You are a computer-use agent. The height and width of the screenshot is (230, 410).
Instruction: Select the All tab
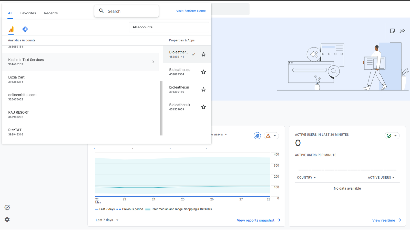coord(10,13)
